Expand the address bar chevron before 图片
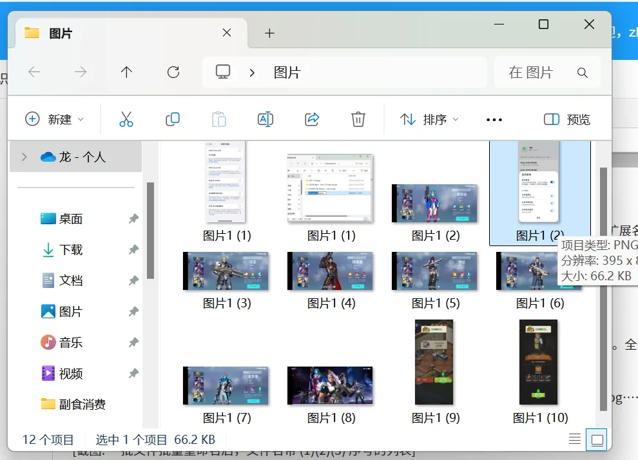The image size is (638, 460). (252, 73)
